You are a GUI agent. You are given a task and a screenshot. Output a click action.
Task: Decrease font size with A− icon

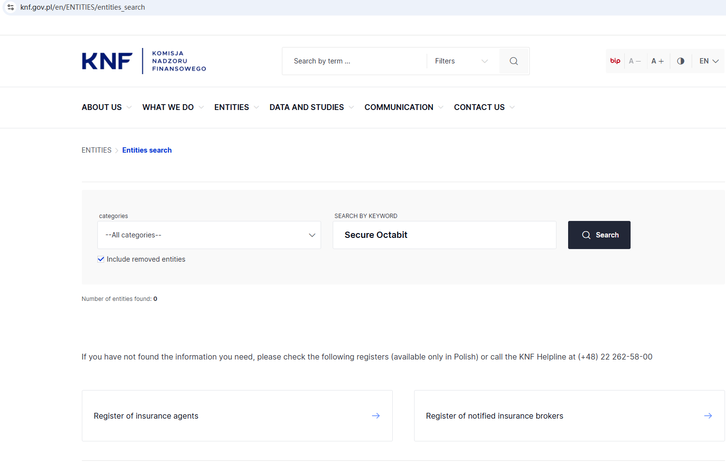pos(634,61)
